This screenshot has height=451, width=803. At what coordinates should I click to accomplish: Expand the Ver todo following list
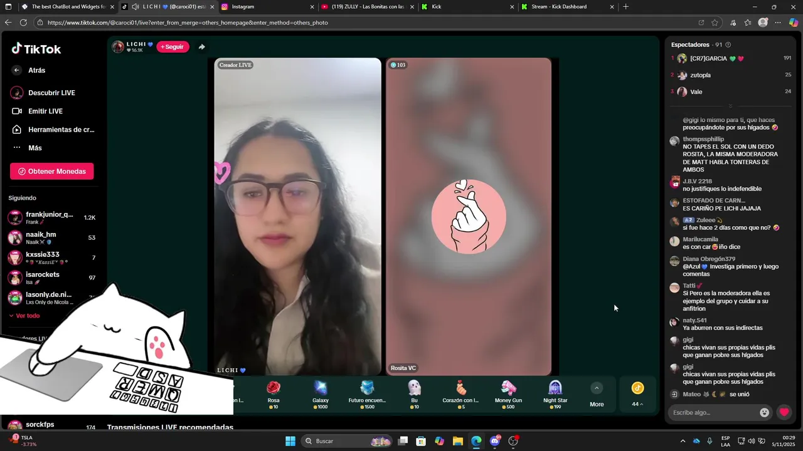pos(24,316)
